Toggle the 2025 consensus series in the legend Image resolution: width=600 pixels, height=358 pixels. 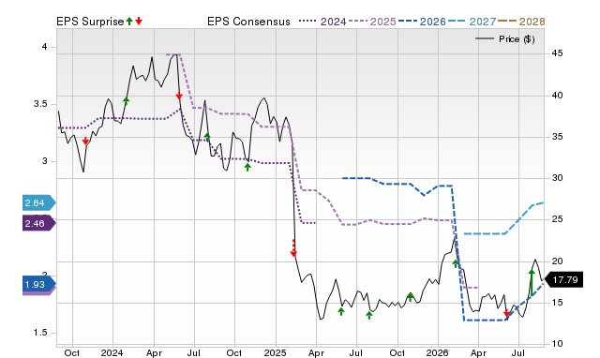click(x=372, y=22)
